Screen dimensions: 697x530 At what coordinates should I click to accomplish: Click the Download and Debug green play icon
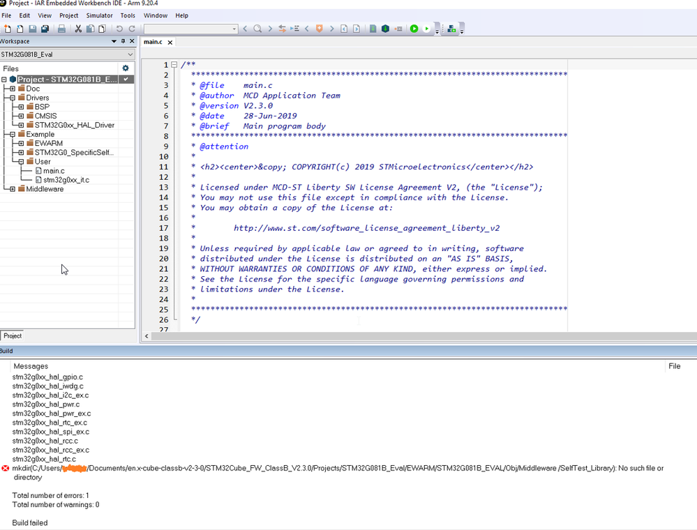click(x=414, y=29)
